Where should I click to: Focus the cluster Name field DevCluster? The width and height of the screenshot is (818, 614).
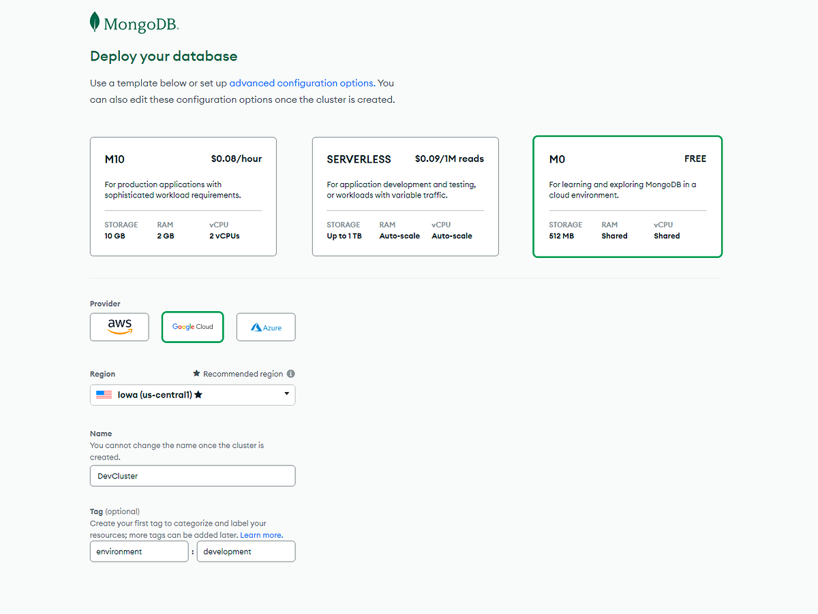point(193,476)
